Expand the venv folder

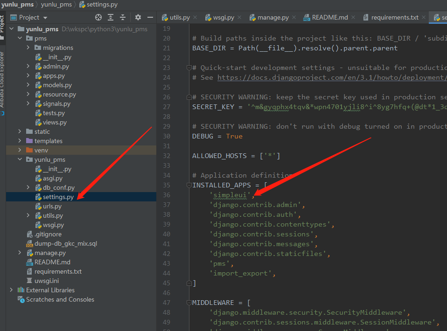tap(20, 150)
